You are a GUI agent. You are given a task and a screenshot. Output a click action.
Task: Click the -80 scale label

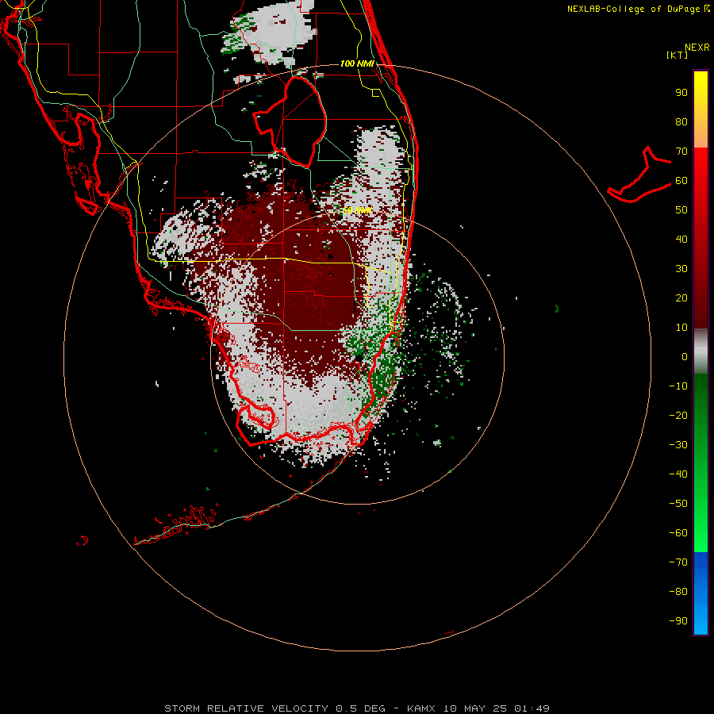678,592
